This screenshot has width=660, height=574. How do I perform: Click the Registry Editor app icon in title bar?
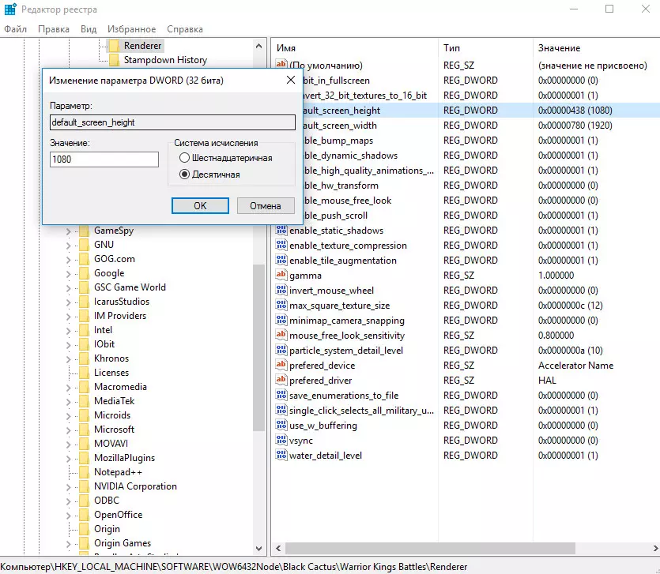(x=10, y=9)
